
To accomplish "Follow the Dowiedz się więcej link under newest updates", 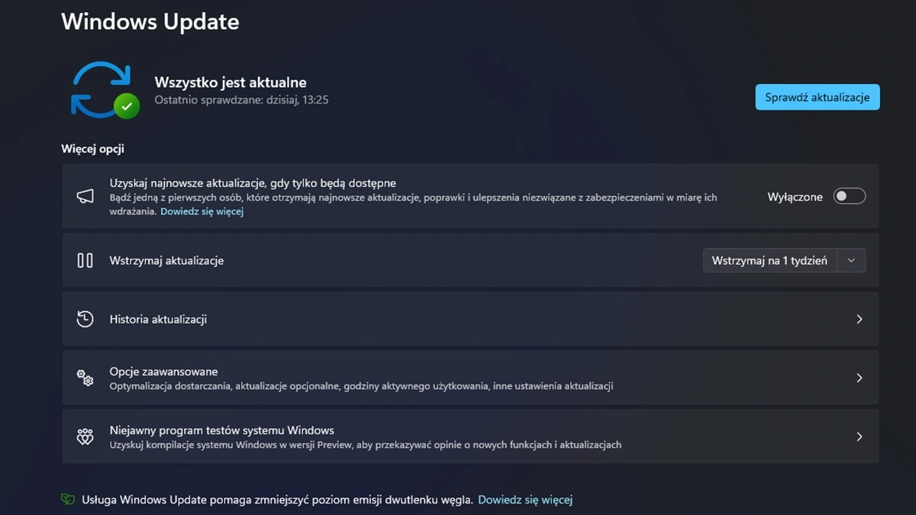I will (202, 211).
